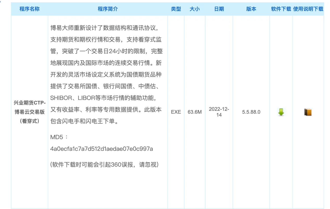330x209 pixels.
Task: Select the 程序简介 column header
Action: click(x=108, y=9)
